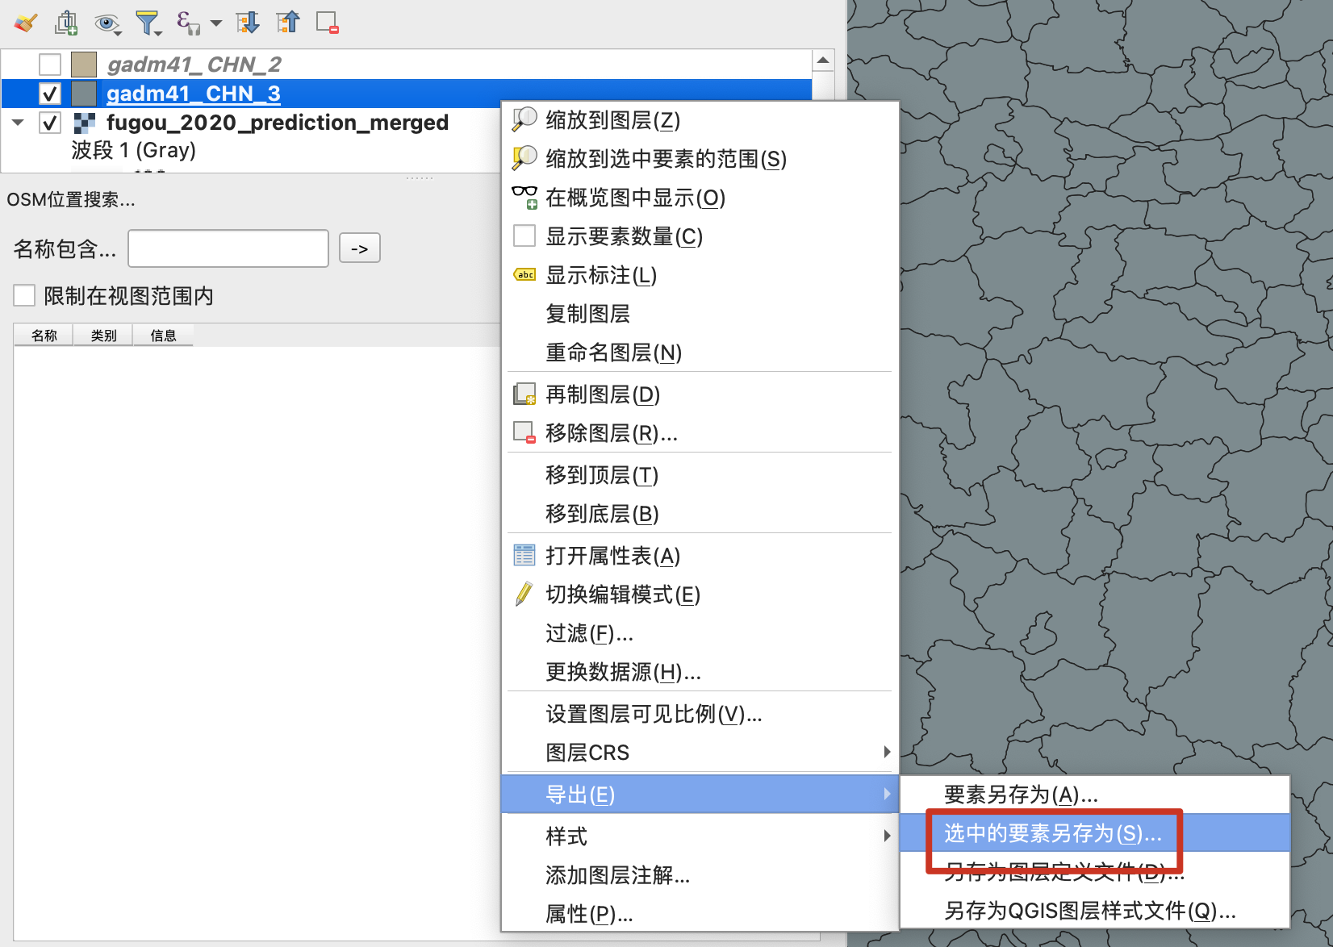The height and width of the screenshot is (947, 1333).
Task: Click the add group icon
Action: pos(65,23)
